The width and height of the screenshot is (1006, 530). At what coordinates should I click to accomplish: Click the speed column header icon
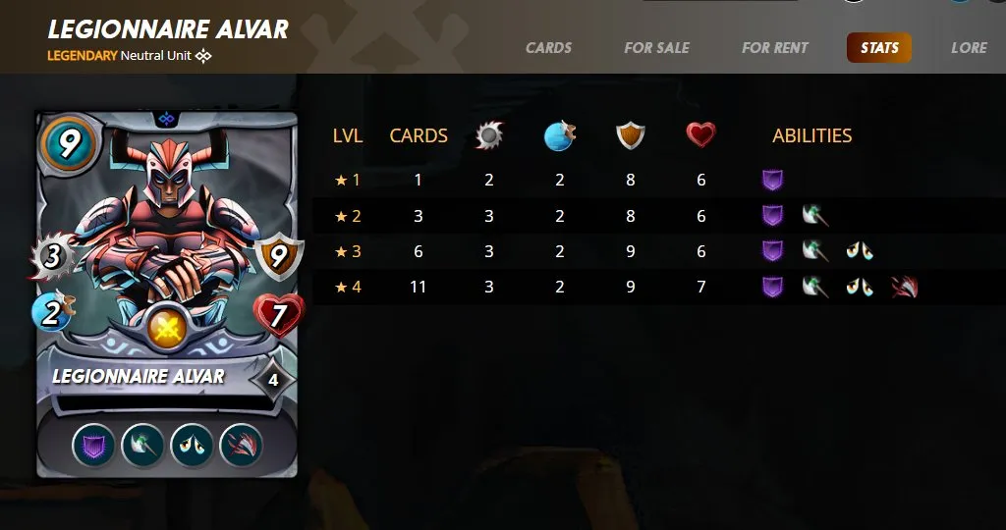[559, 135]
